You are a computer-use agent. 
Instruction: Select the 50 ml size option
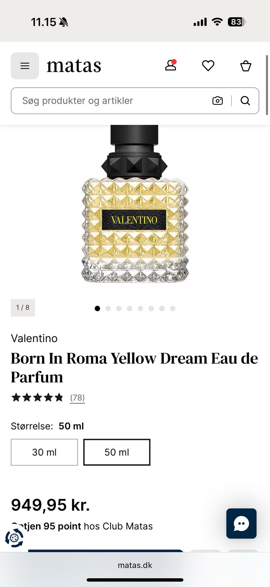[x=117, y=452]
